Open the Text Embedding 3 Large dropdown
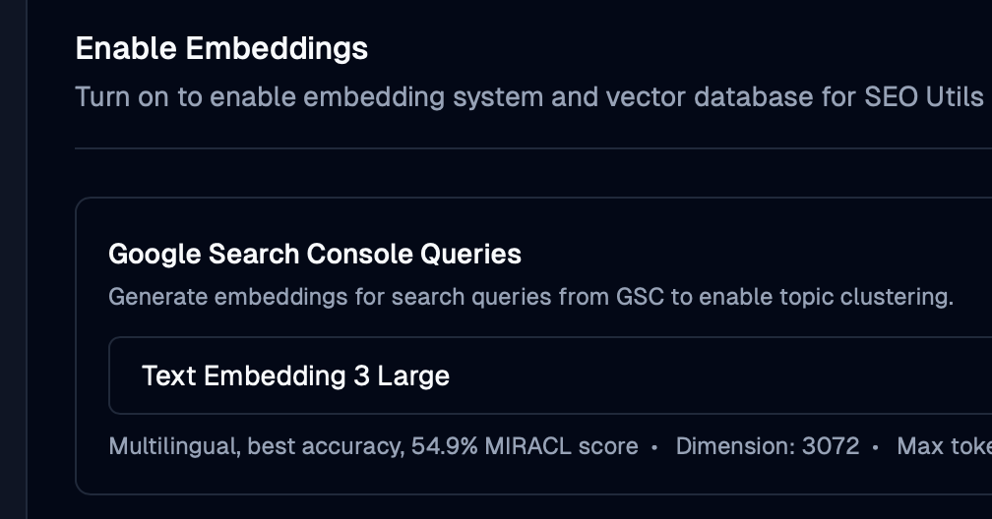Viewport: 992px width, 519px height. click(549, 375)
